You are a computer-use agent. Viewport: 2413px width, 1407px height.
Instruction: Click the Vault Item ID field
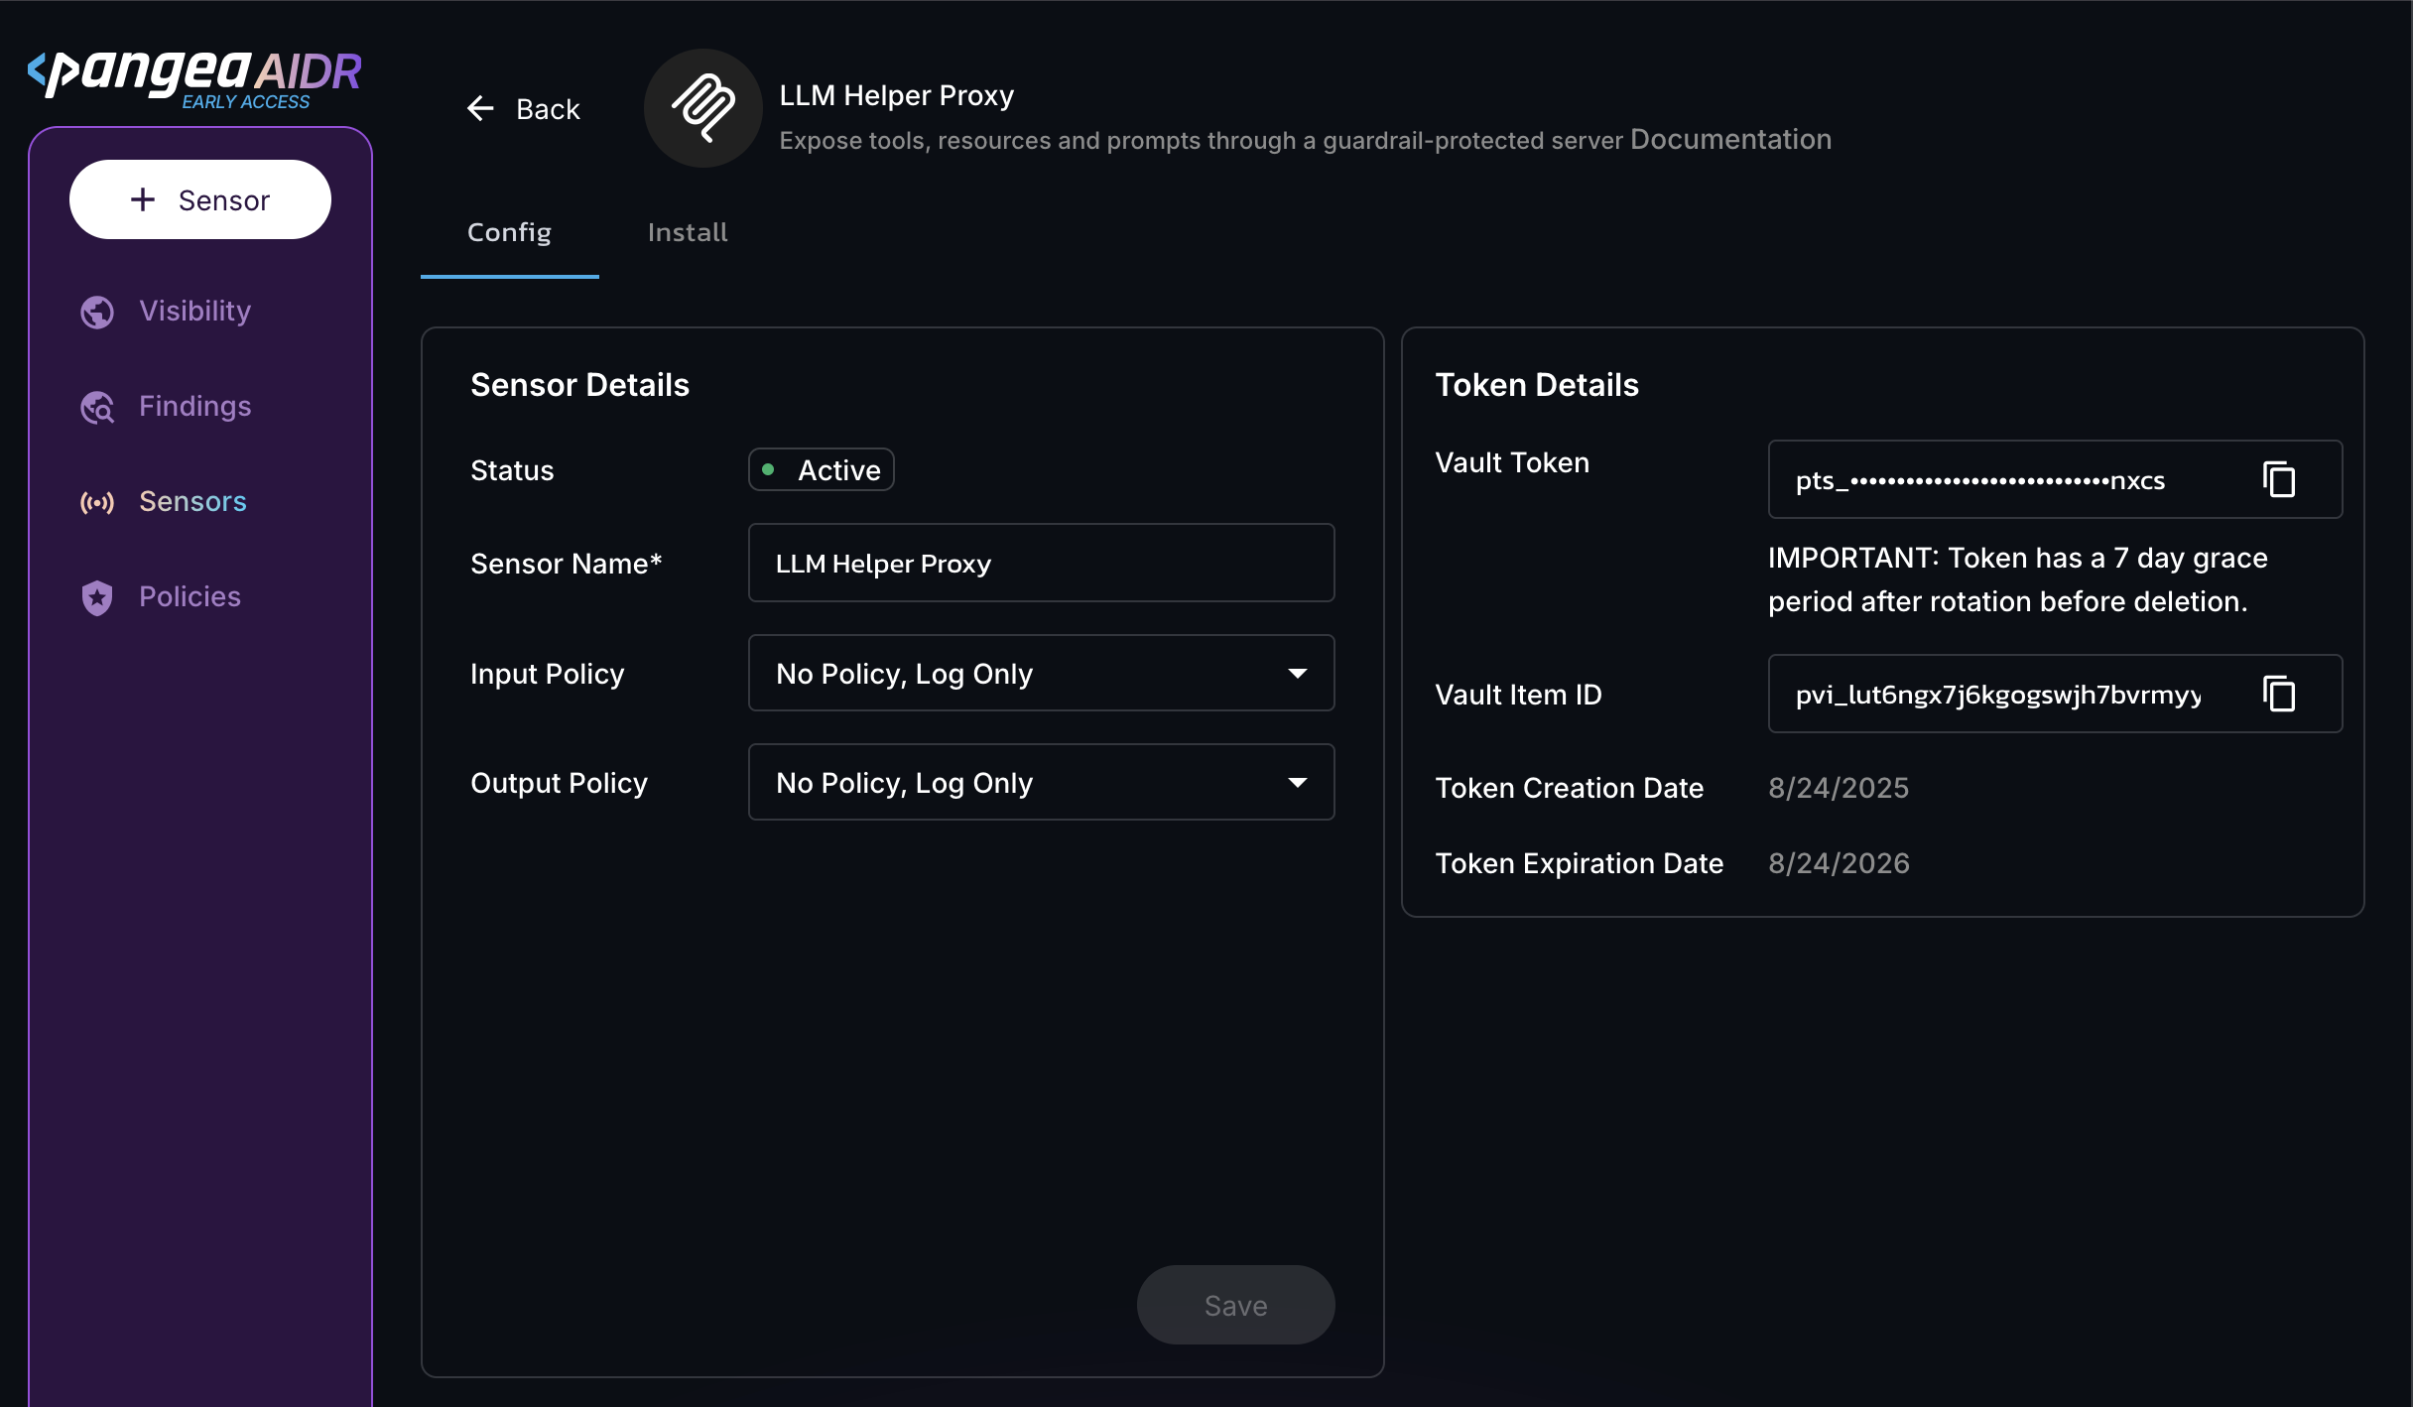[x=2055, y=694]
